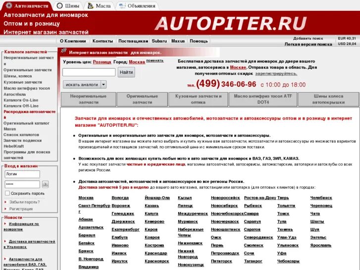Open Список каталогов in sidebar
Image resolution: width=360 pixels, height=270 pixels.
(x=21, y=135)
